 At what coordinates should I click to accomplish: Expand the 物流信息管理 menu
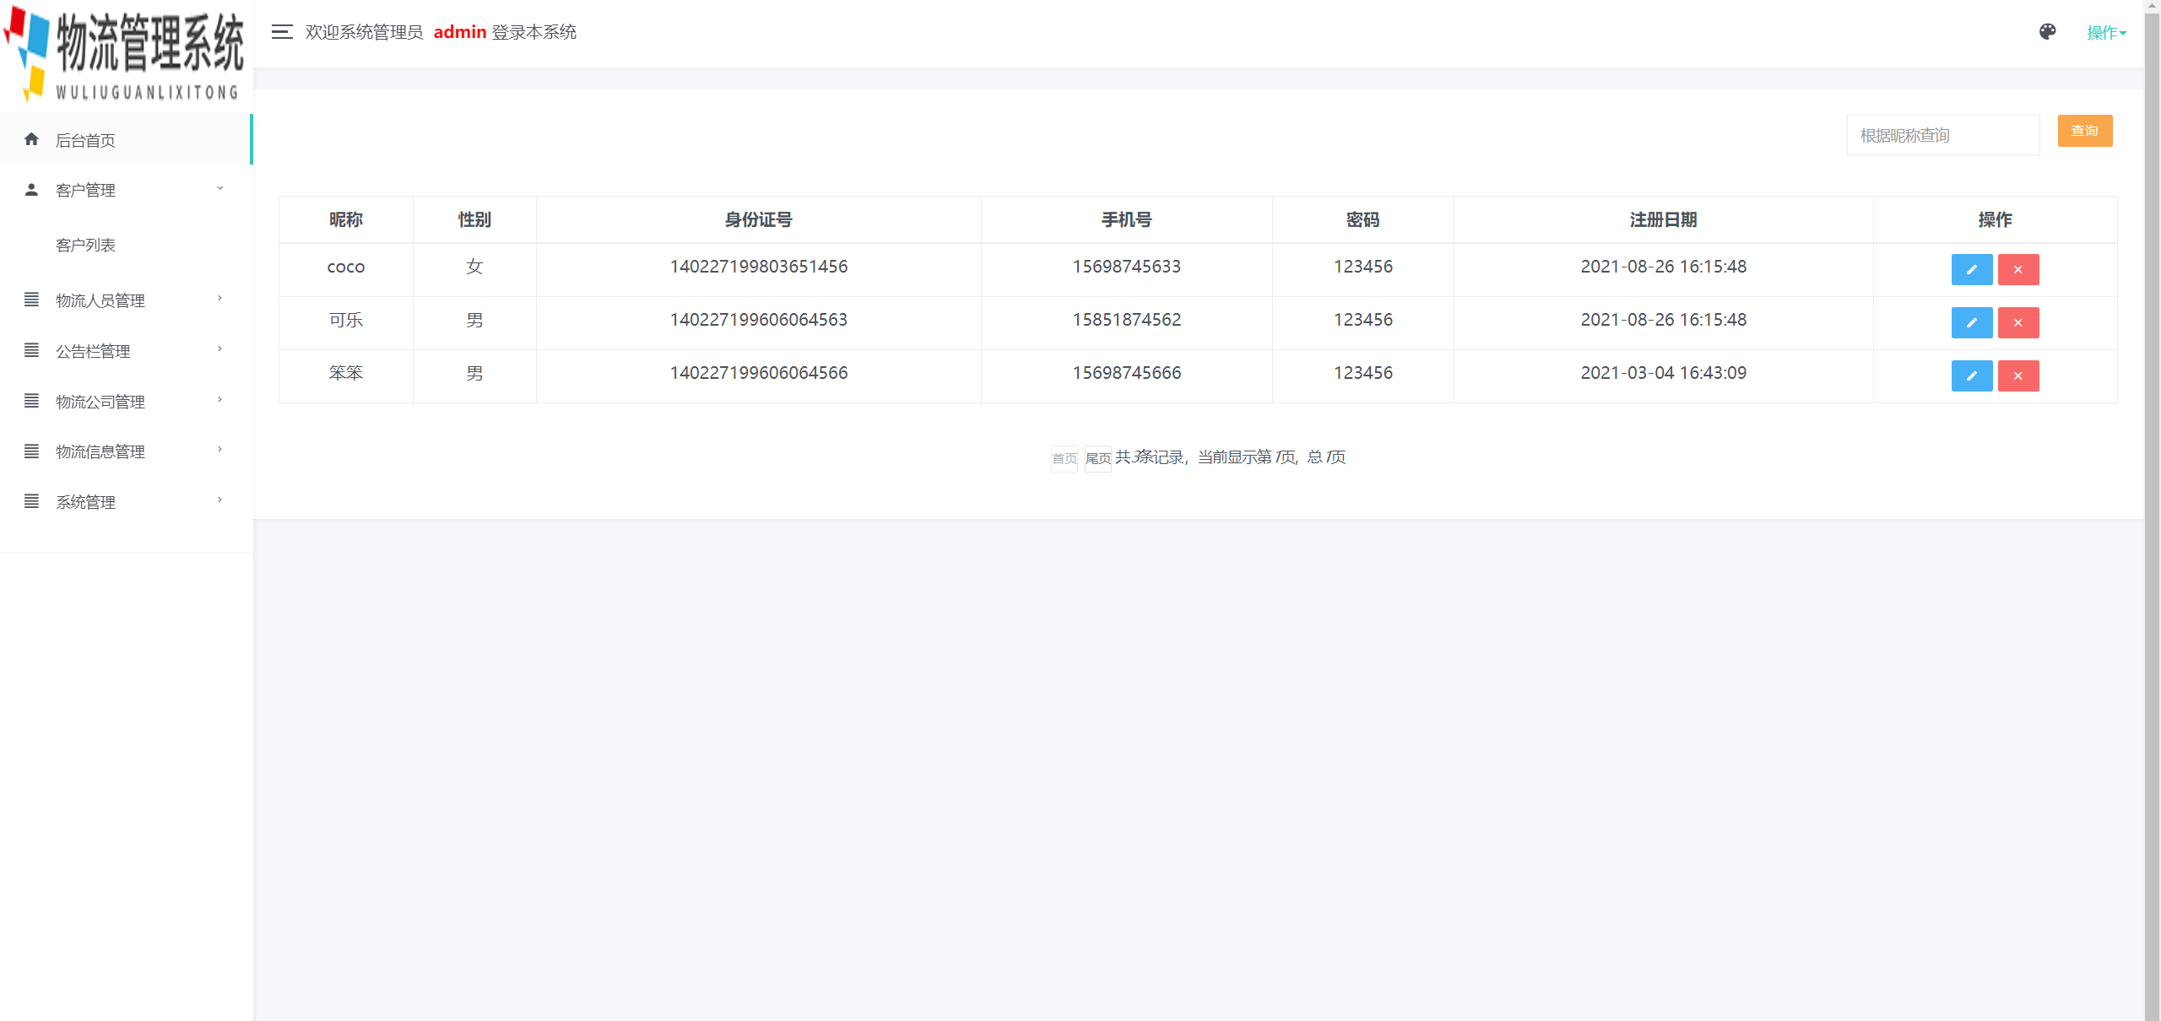(x=125, y=451)
